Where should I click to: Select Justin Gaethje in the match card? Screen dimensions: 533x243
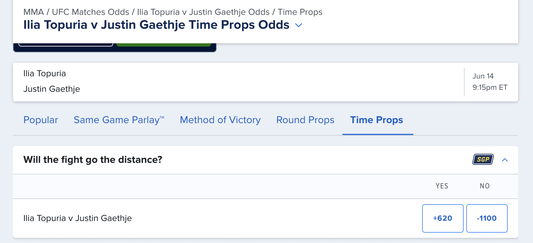tap(52, 89)
